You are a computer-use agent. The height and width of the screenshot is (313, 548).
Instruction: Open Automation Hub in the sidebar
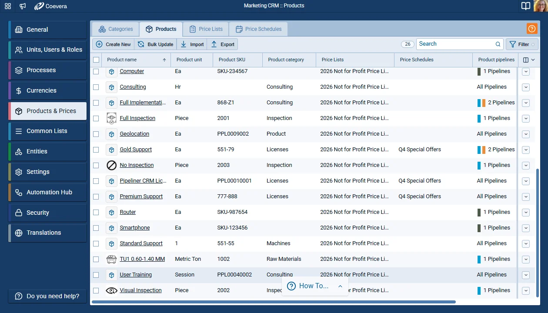[x=47, y=192]
